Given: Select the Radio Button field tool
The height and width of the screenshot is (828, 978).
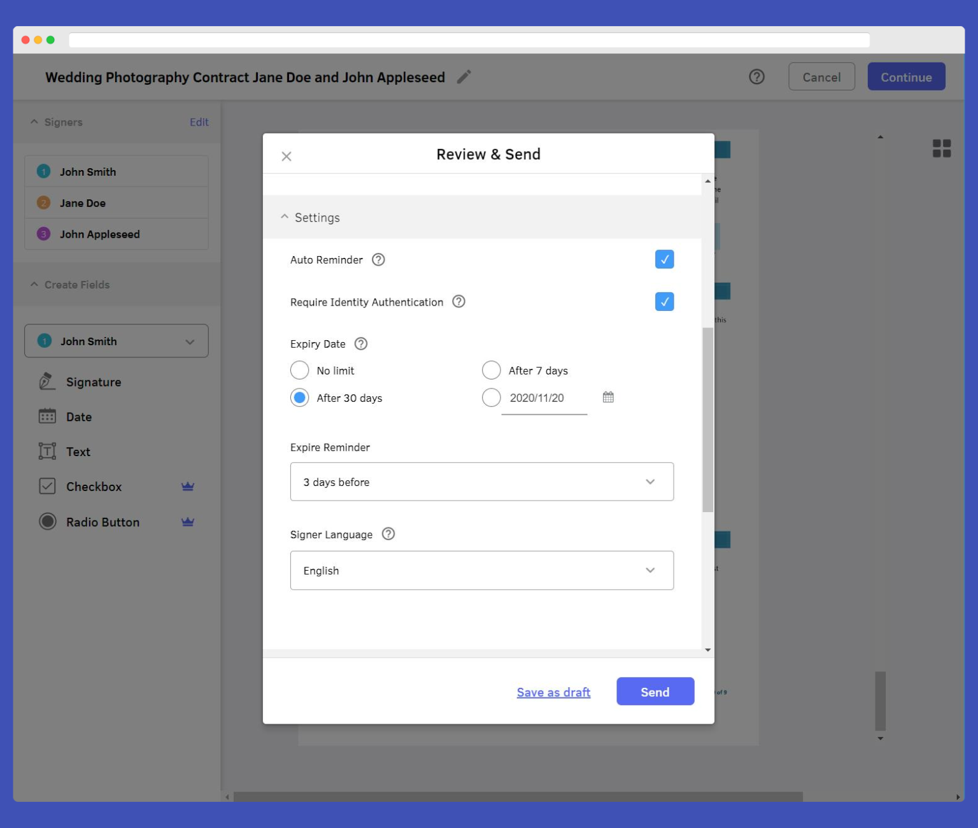Looking at the screenshot, I should point(103,522).
